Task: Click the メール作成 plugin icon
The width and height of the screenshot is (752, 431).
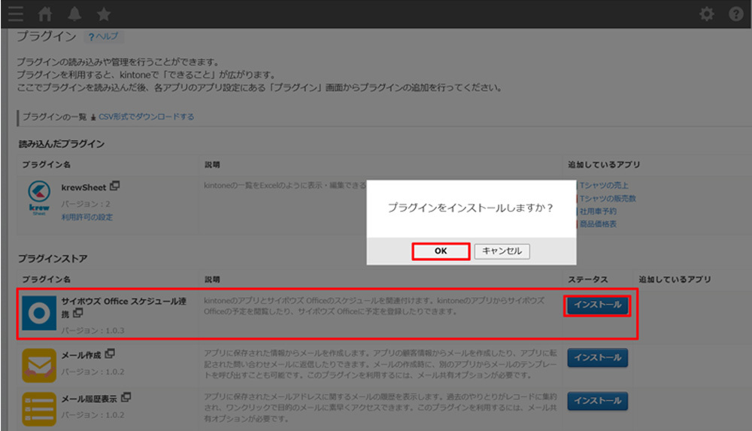Action: pyautogui.click(x=39, y=366)
